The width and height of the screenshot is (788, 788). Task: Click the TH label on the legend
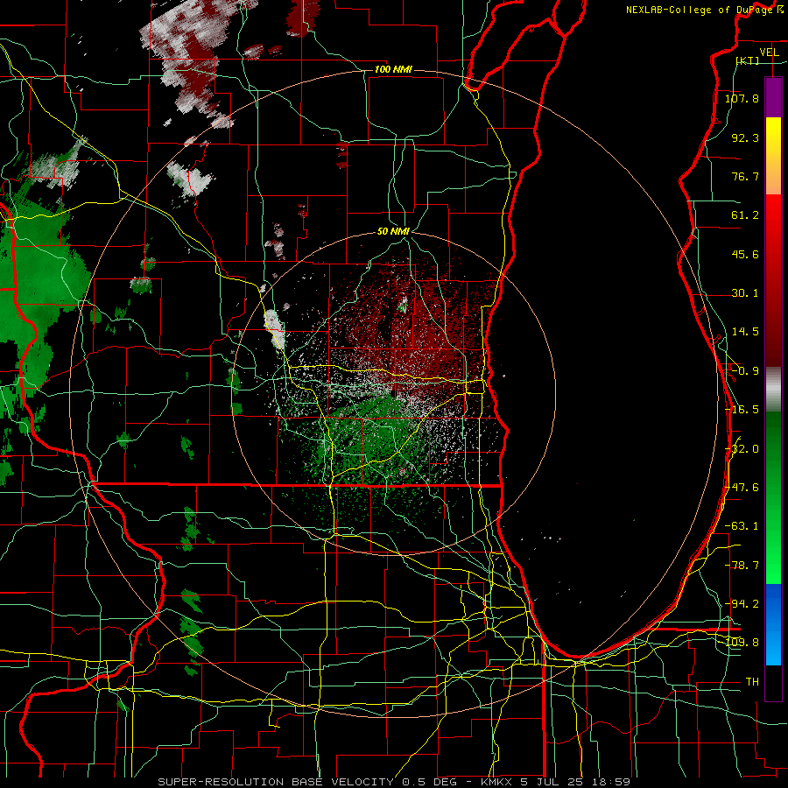[x=752, y=682]
